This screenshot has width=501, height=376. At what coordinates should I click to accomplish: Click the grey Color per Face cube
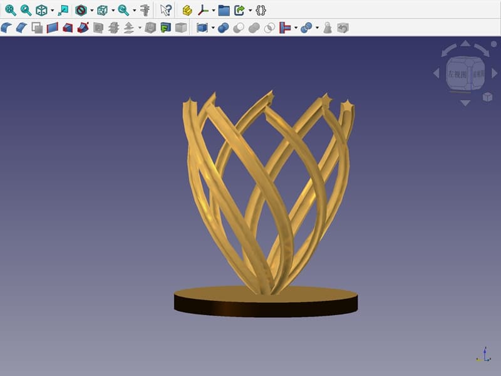pos(181,28)
